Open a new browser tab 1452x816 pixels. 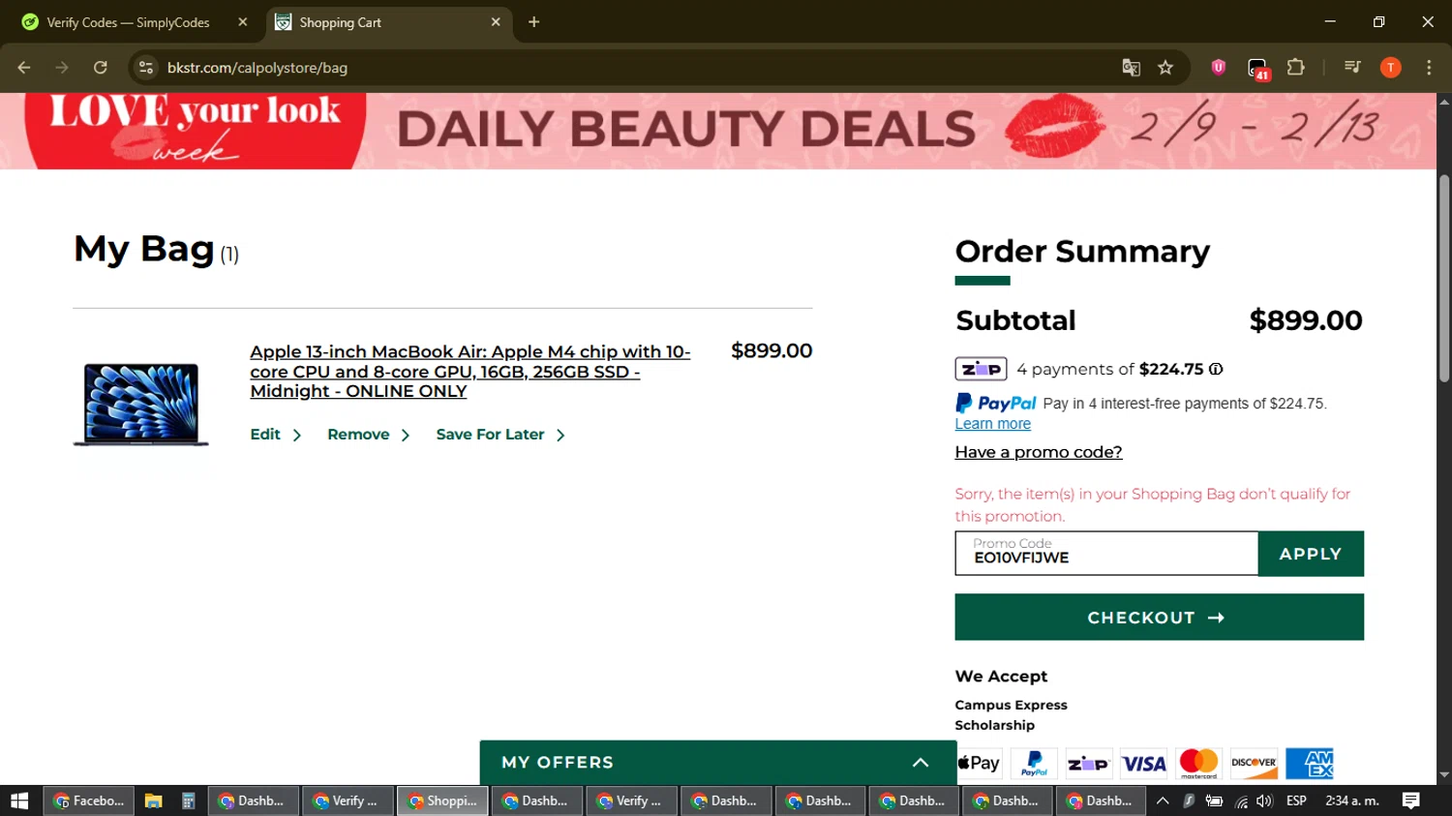[x=533, y=22]
